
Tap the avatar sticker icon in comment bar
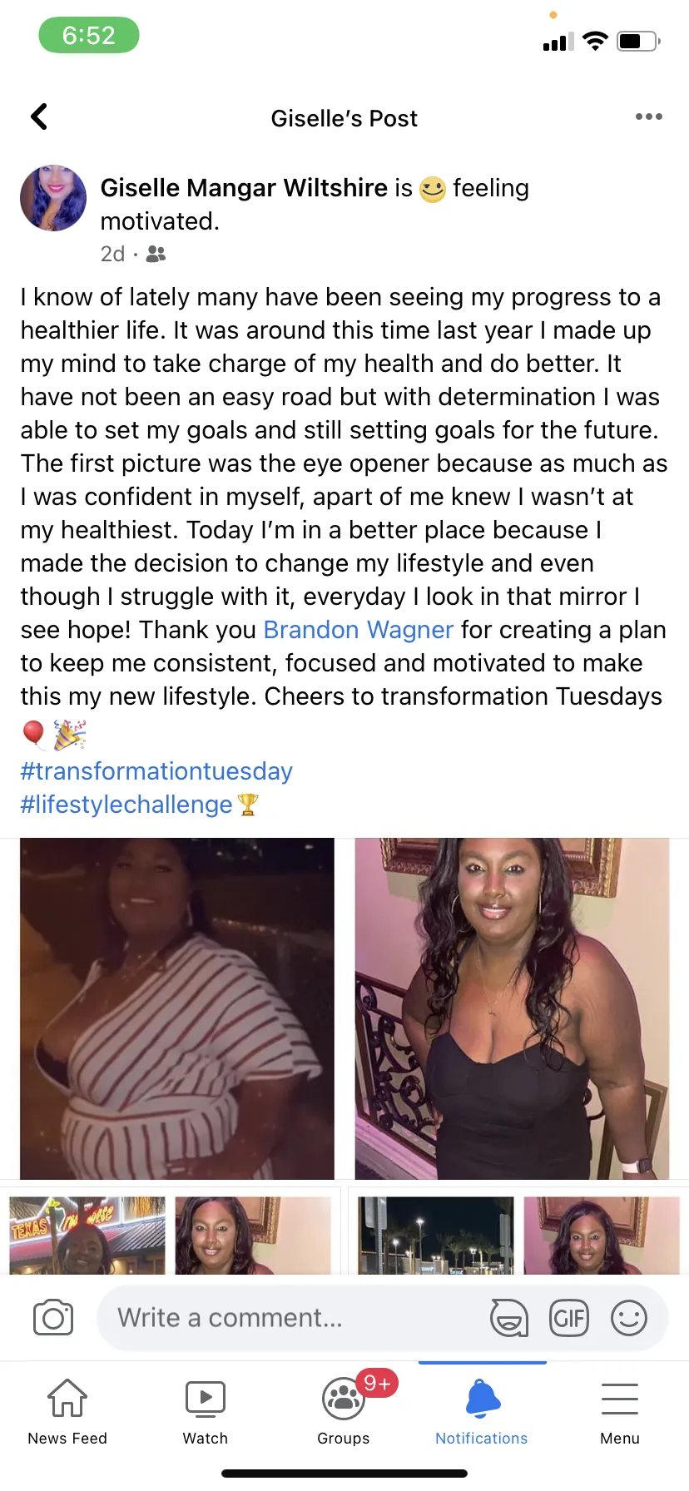click(x=508, y=1318)
